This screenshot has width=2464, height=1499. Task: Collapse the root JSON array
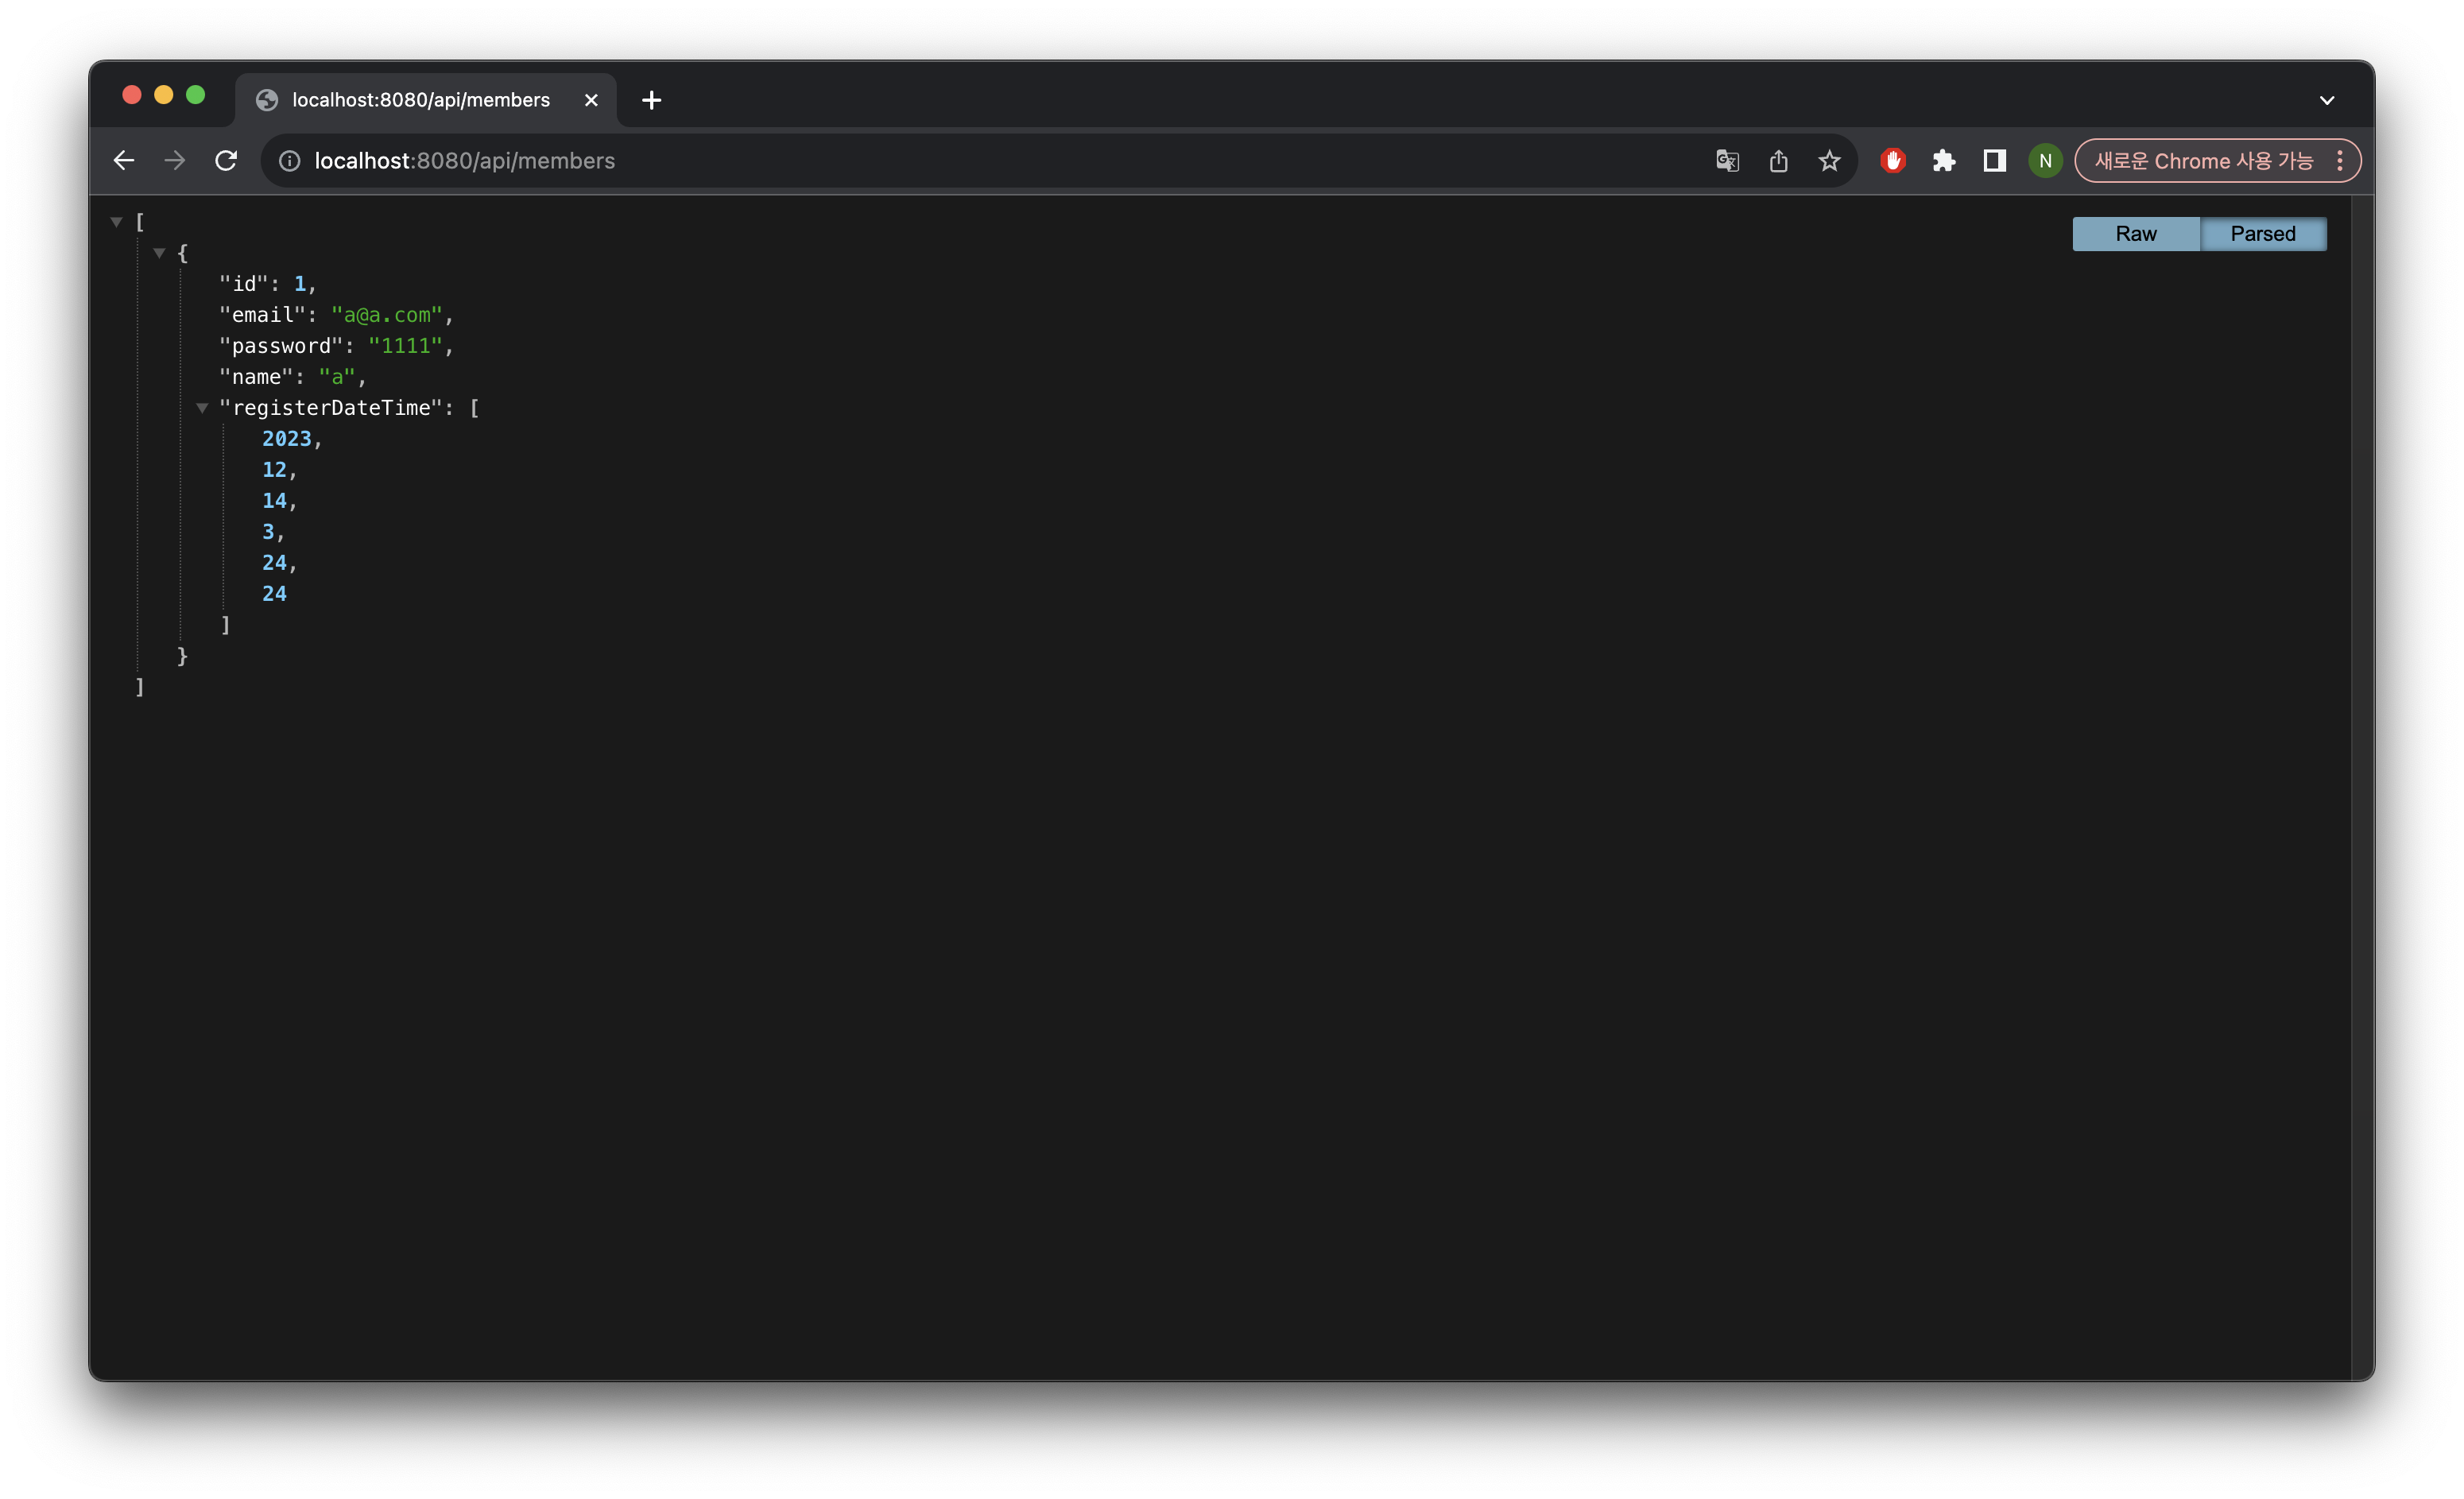coord(116,222)
